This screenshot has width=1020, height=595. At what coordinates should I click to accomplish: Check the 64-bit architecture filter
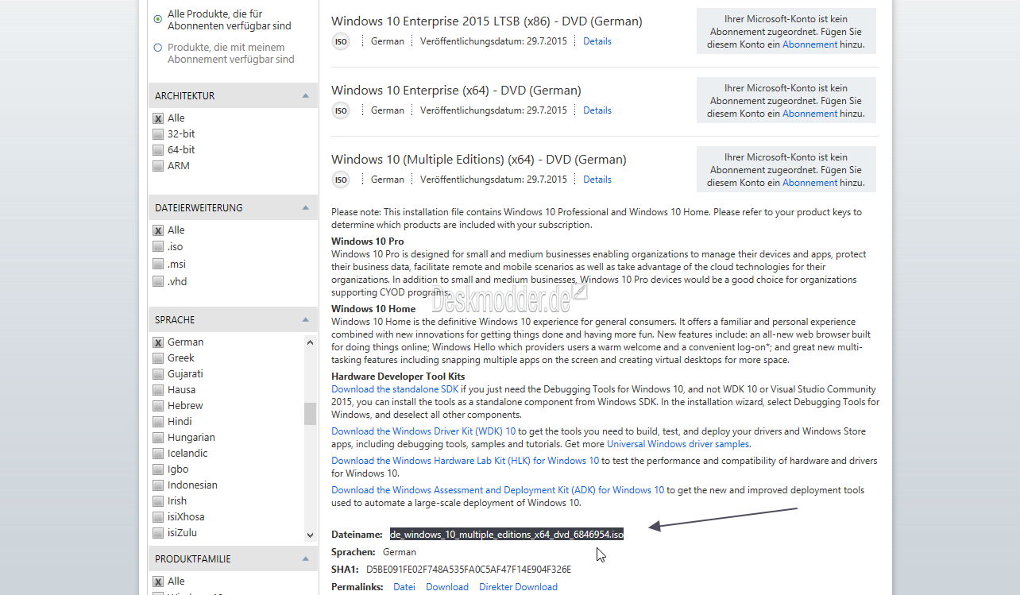158,150
